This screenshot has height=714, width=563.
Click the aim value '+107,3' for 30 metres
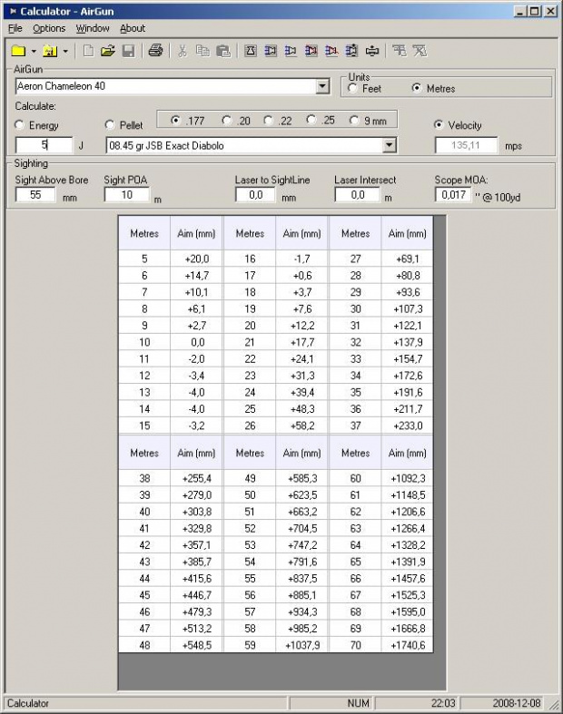pyautogui.click(x=408, y=308)
